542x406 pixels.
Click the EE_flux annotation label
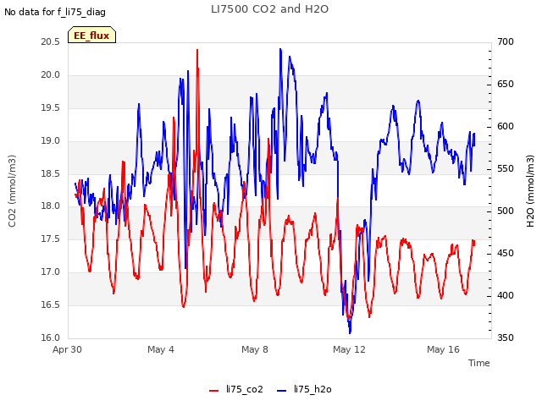[x=91, y=36]
